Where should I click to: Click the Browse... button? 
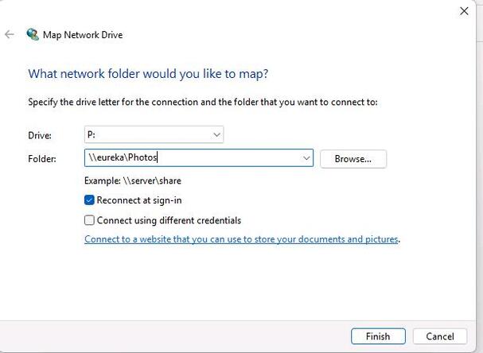point(353,159)
